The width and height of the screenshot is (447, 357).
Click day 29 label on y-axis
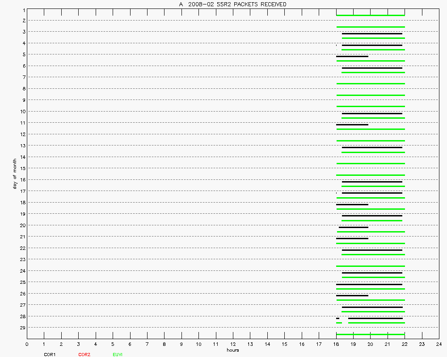click(x=21, y=328)
